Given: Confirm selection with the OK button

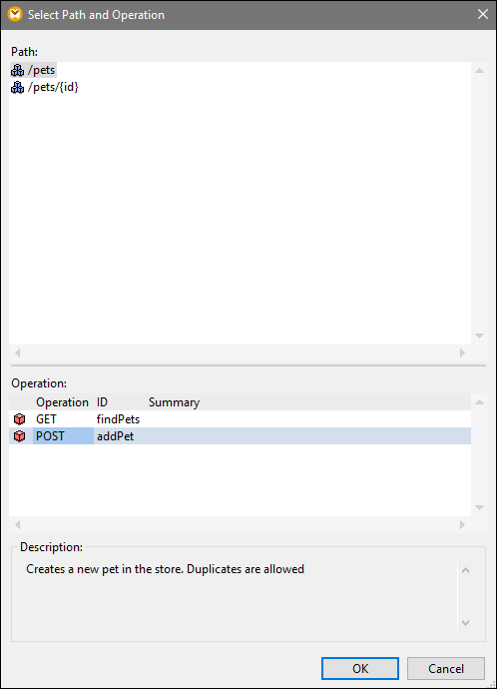Looking at the screenshot, I should tap(360, 668).
